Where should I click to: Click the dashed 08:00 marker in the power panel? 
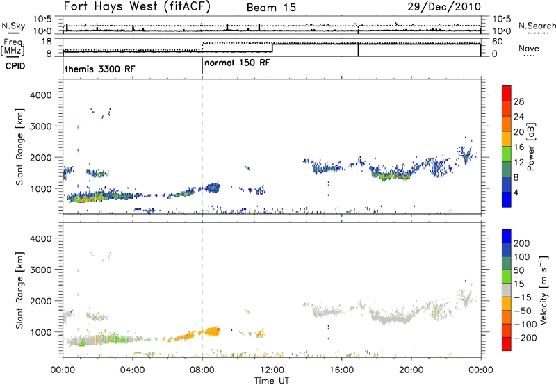click(202, 147)
